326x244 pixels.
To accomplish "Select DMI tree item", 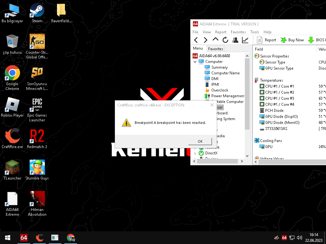I will coord(212,79).
